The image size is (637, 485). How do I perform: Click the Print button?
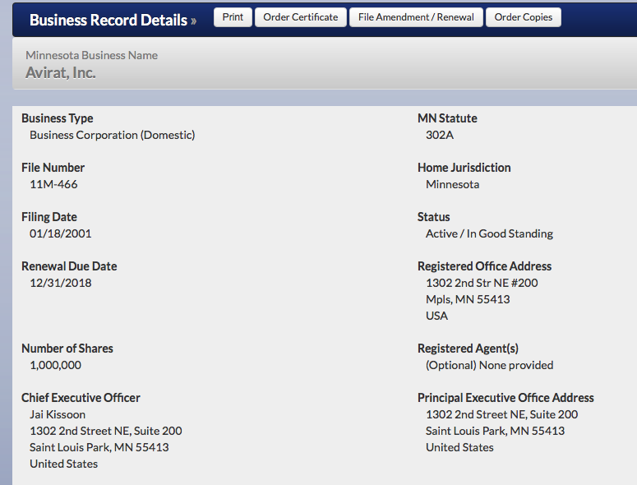coord(233,17)
